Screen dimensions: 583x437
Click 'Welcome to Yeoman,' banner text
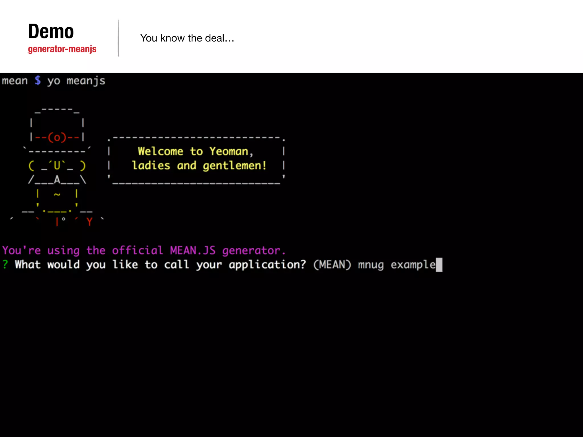point(195,151)
